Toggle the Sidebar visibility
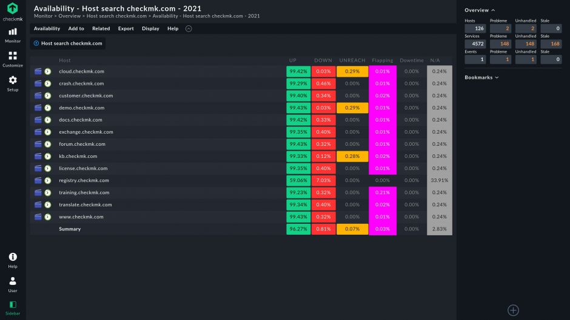 13,307
